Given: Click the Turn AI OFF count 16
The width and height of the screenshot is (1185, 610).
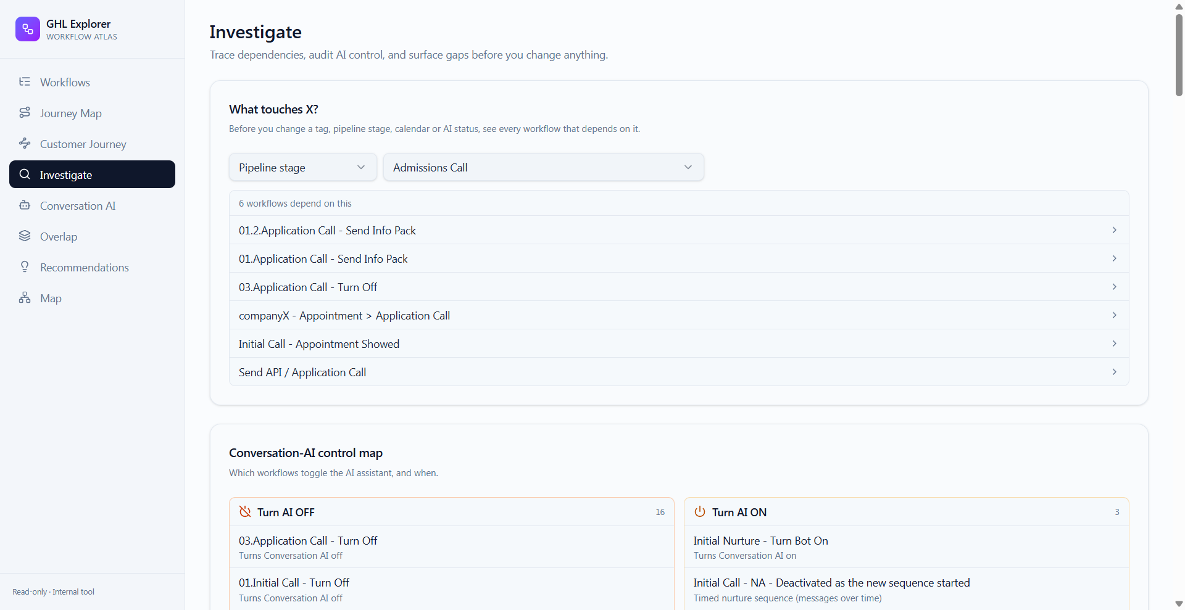Looking at the screenshot, I should [x=660, y=512].
